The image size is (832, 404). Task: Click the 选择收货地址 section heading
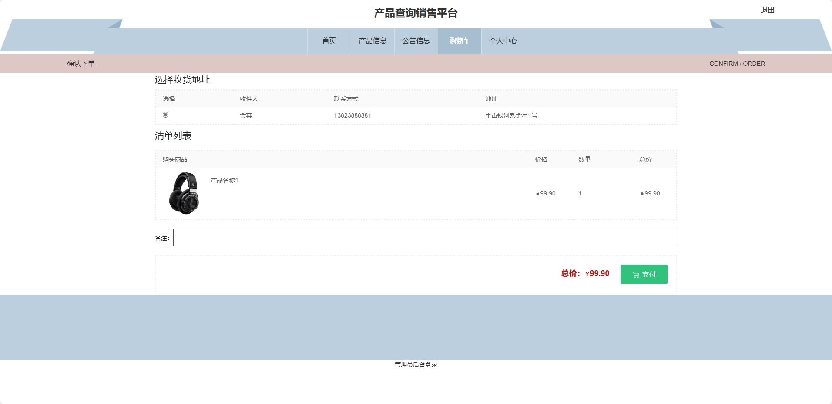click(x=182, y=80)
